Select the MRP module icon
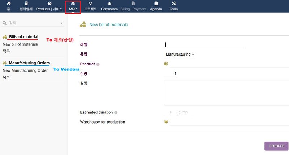 click(73, 4)
